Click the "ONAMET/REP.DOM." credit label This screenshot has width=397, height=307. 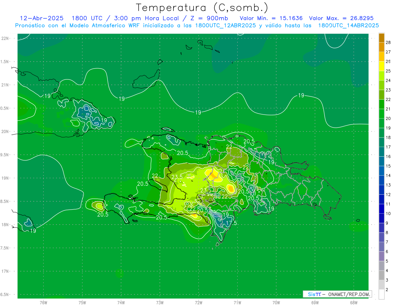[349, 294]
